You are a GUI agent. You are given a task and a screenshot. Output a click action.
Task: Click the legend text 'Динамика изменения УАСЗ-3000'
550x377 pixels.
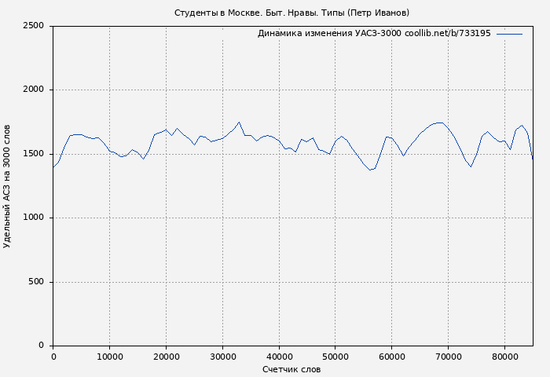(x=328, y=34)
